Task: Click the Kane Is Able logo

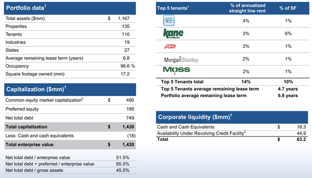Action: (x=173, y=34)
